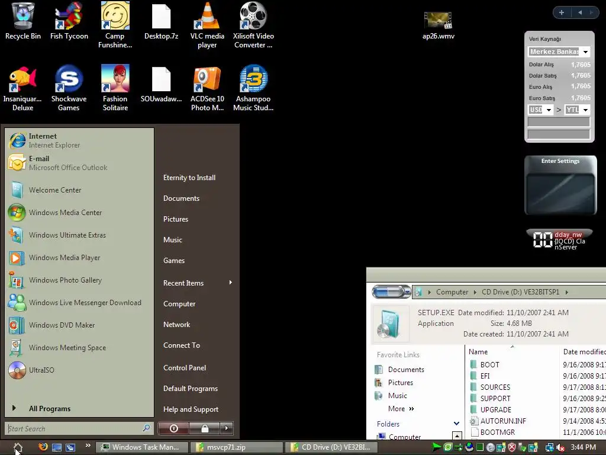
Task: Collapse the Folders pane chevron
Action: [456, 424]
